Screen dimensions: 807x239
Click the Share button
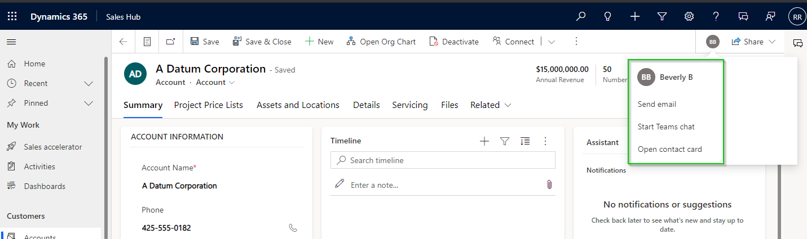(747, 42)
